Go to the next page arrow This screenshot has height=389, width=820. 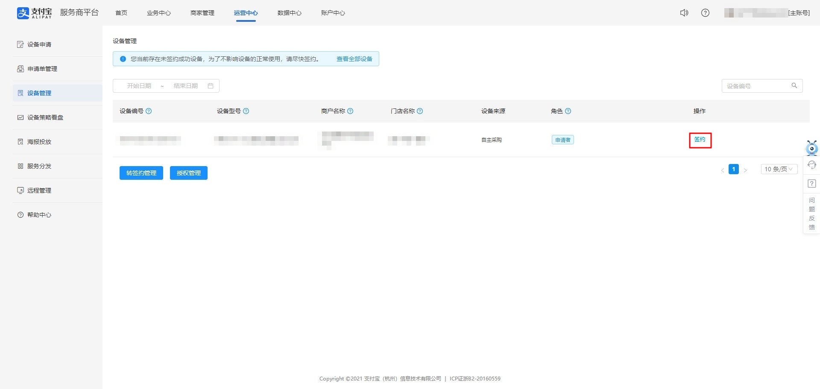point(745,170)
